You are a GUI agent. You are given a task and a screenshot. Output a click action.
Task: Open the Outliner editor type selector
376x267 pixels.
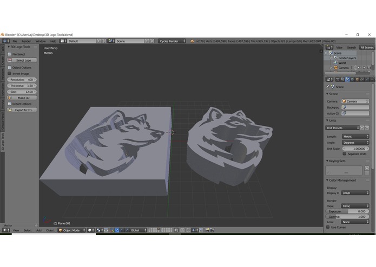pos(329,48)
